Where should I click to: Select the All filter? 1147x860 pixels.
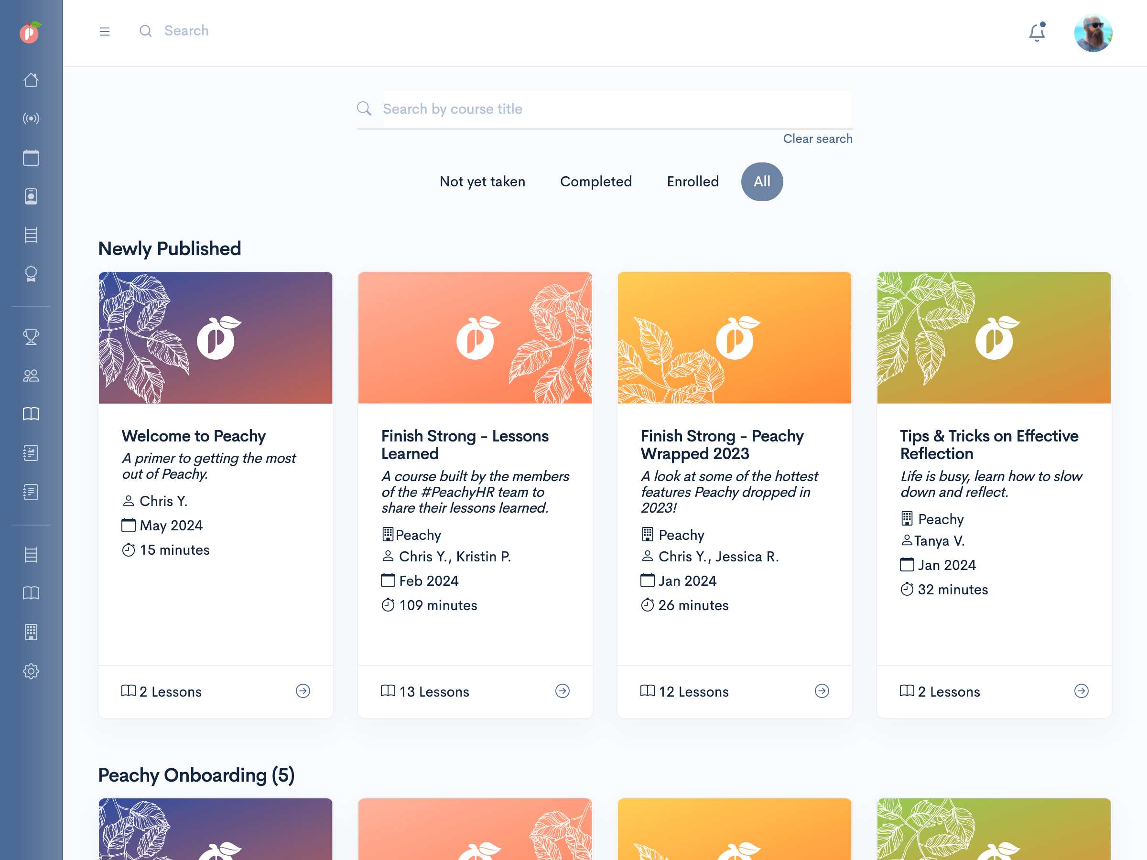coord(762,182)
